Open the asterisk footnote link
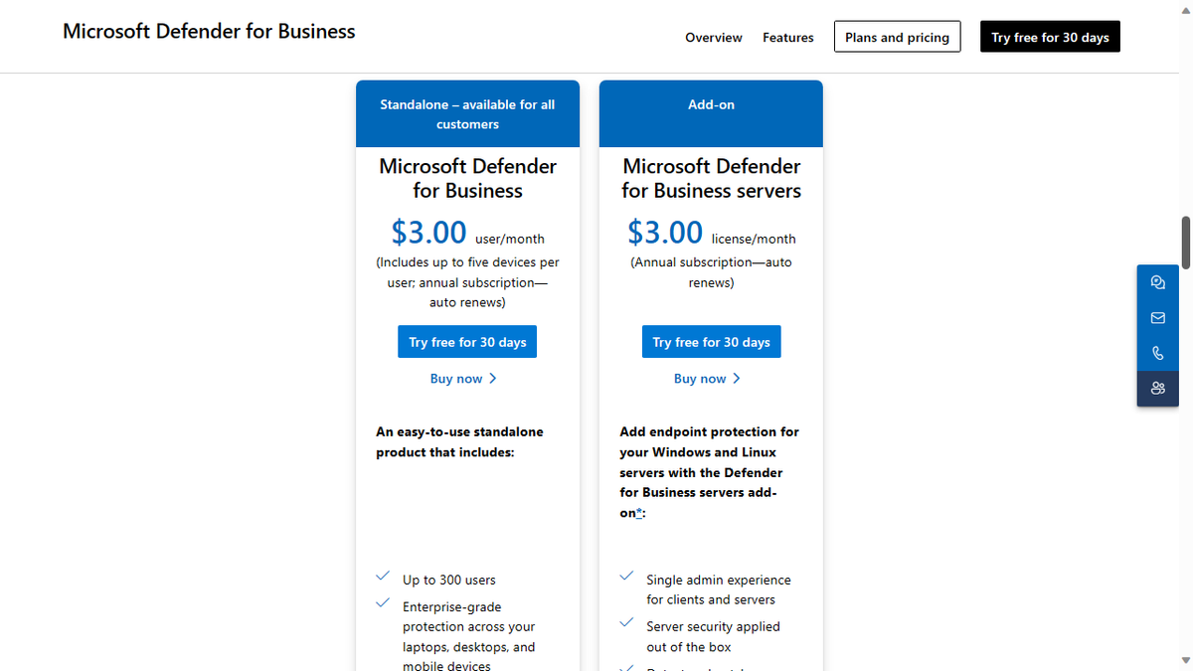This screenshot has height=671, width=1193. [x=636, y=513]
